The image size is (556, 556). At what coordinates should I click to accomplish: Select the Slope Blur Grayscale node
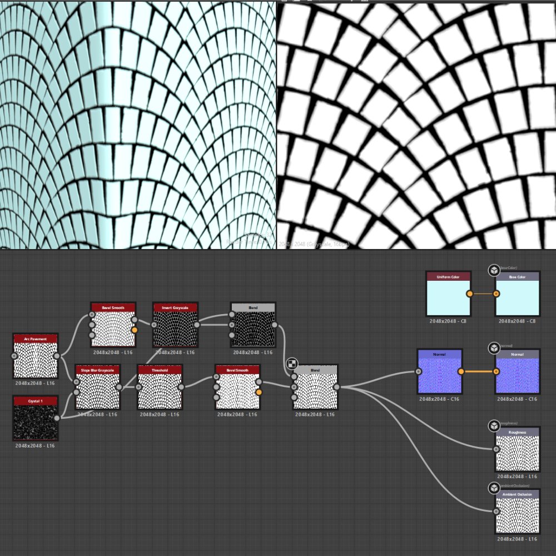coord(98,387)
